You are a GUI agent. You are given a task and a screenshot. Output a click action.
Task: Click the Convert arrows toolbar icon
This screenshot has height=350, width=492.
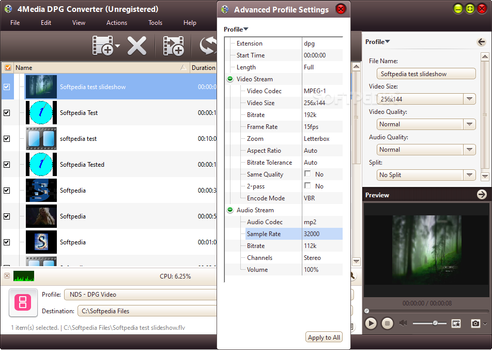(x=208, y=46)
